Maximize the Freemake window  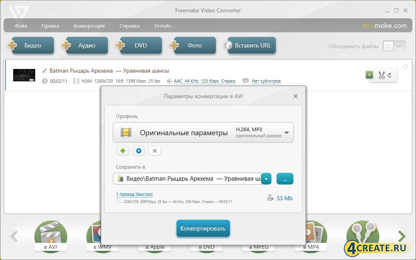tap(396, 10)
